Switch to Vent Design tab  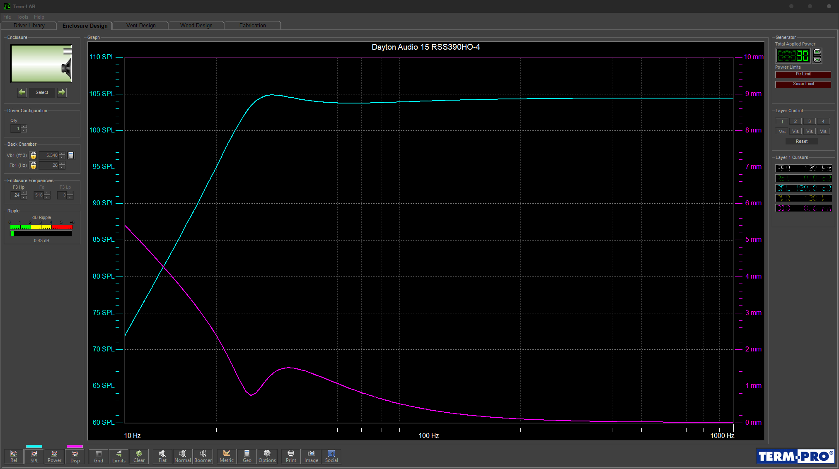coord(141,26)
